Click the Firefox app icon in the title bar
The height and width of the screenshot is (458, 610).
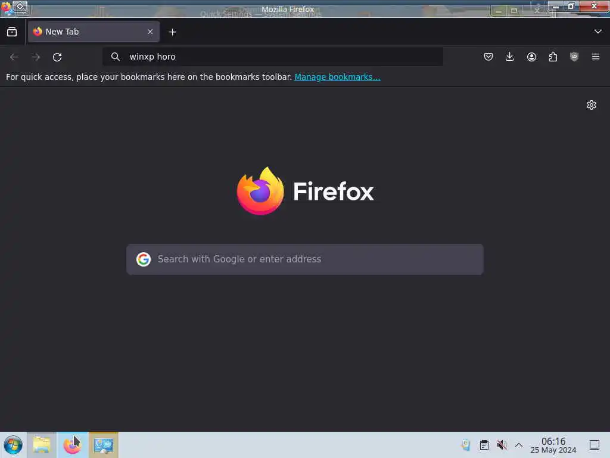click(6, 8)
